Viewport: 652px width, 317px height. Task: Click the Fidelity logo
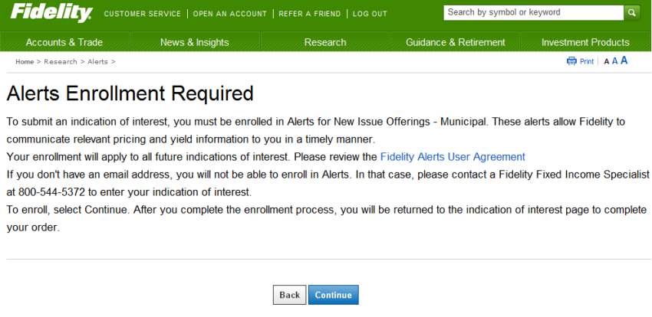click(x=51, y=13)
